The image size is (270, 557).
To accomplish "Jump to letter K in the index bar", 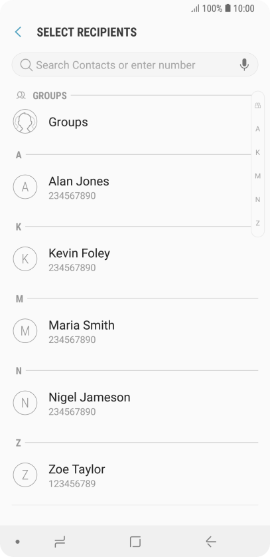I will tap(257, 152).
